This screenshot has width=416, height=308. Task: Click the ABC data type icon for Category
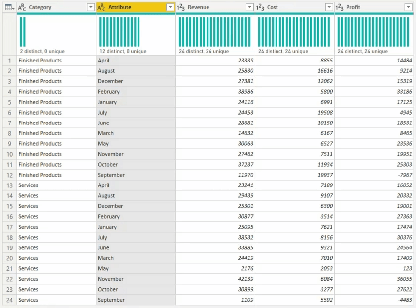(x=22, y=7)
